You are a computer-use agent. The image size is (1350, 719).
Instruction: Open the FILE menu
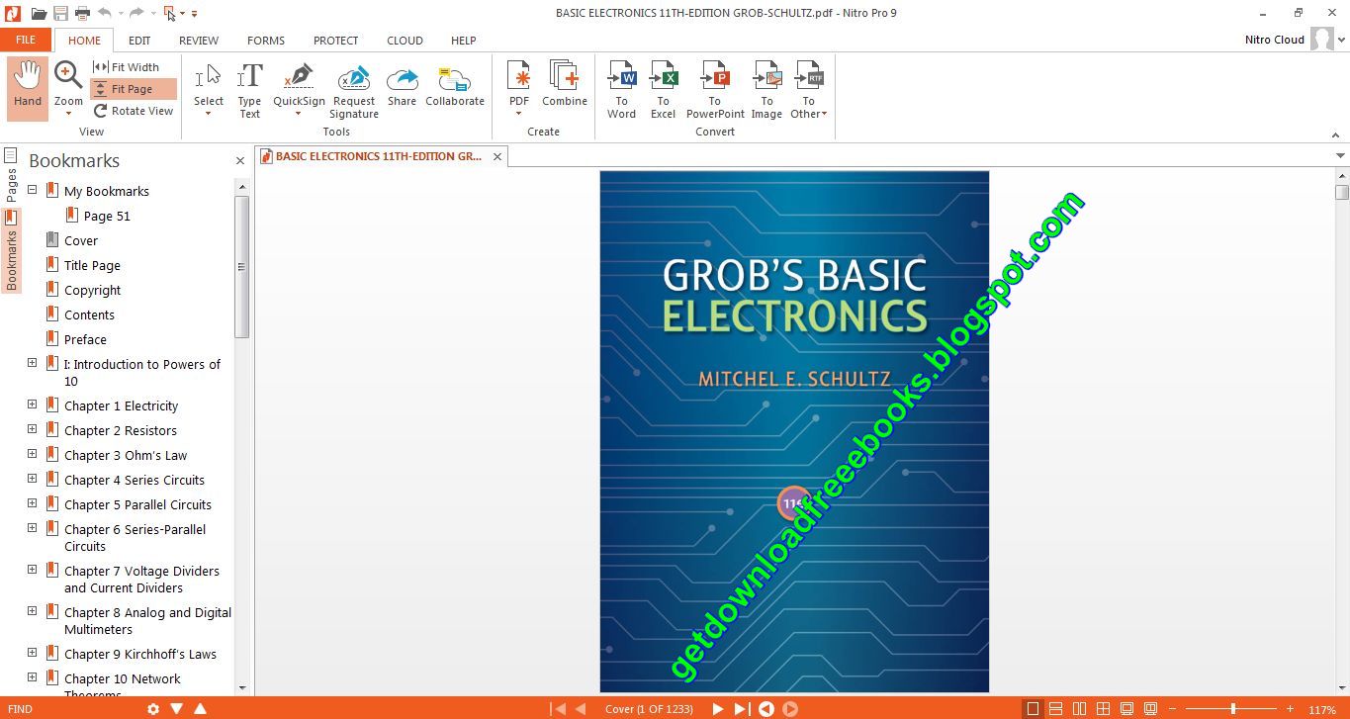(x=26, y=40)
